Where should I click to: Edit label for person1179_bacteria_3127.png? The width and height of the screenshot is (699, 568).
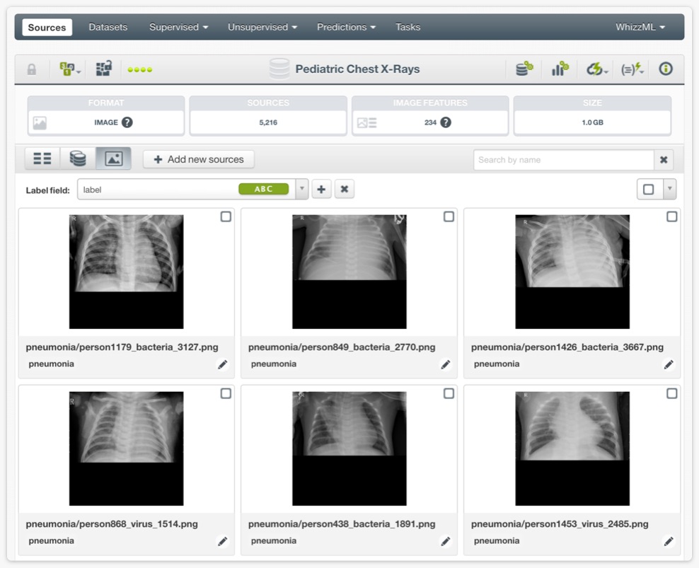click(223, 364)
